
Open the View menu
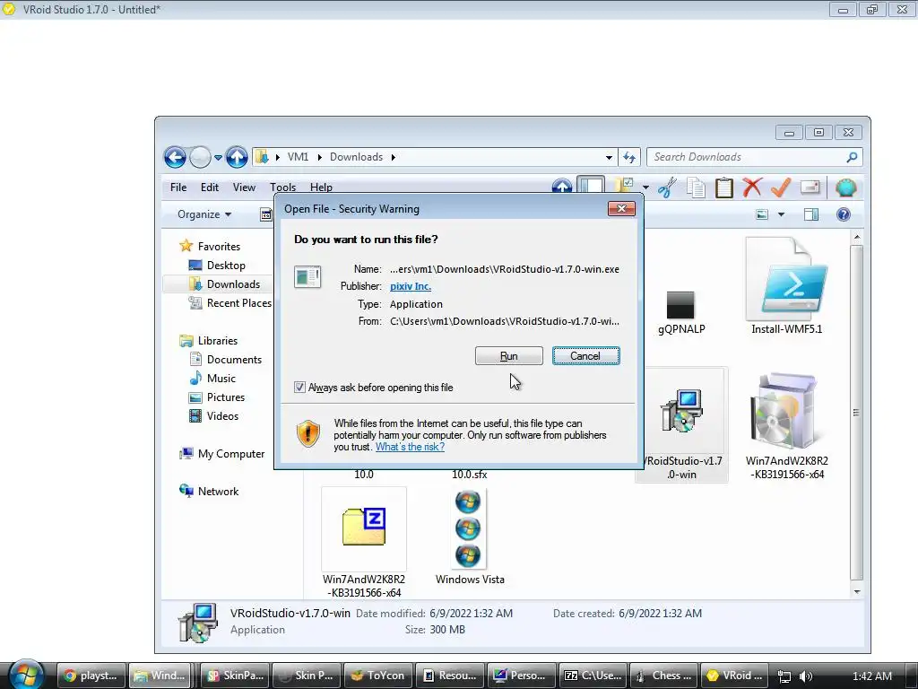click(244, 188)
